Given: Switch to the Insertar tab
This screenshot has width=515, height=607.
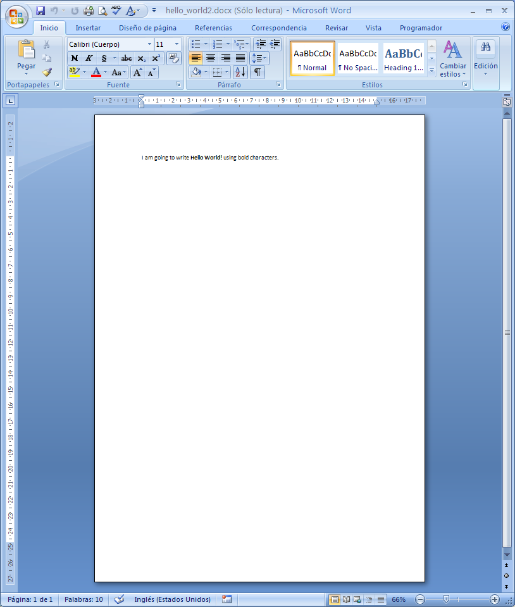Looking at the screenshot, I should [x=88, y=28].
